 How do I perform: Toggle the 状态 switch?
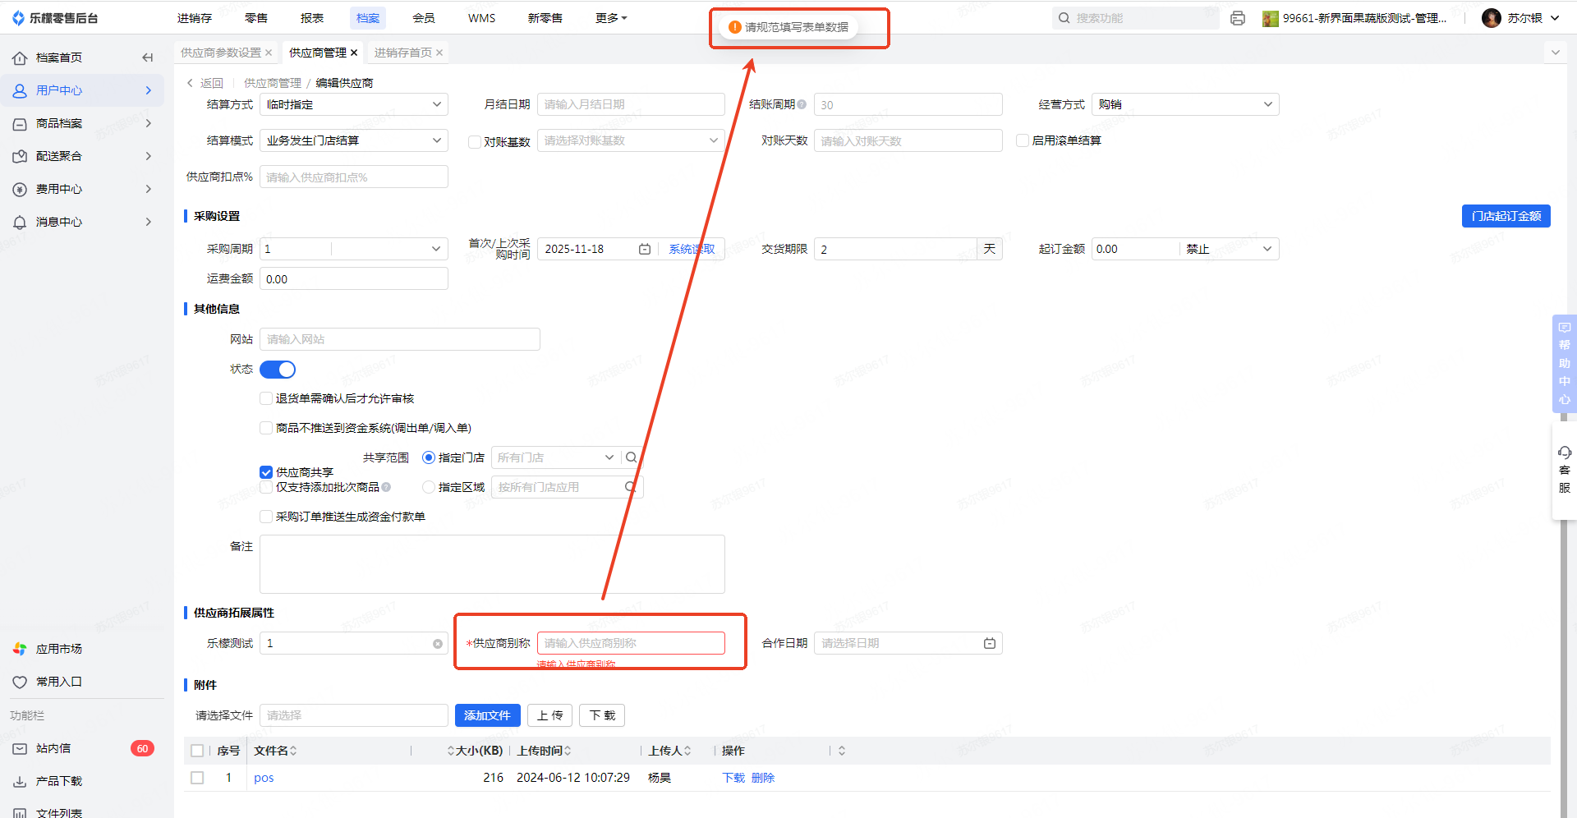pyautogui.click(x=278, y=370)
